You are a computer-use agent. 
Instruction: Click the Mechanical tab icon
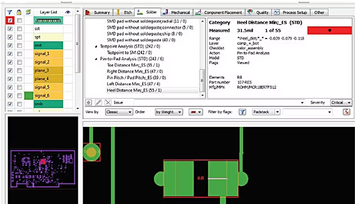tap(165, 12)
